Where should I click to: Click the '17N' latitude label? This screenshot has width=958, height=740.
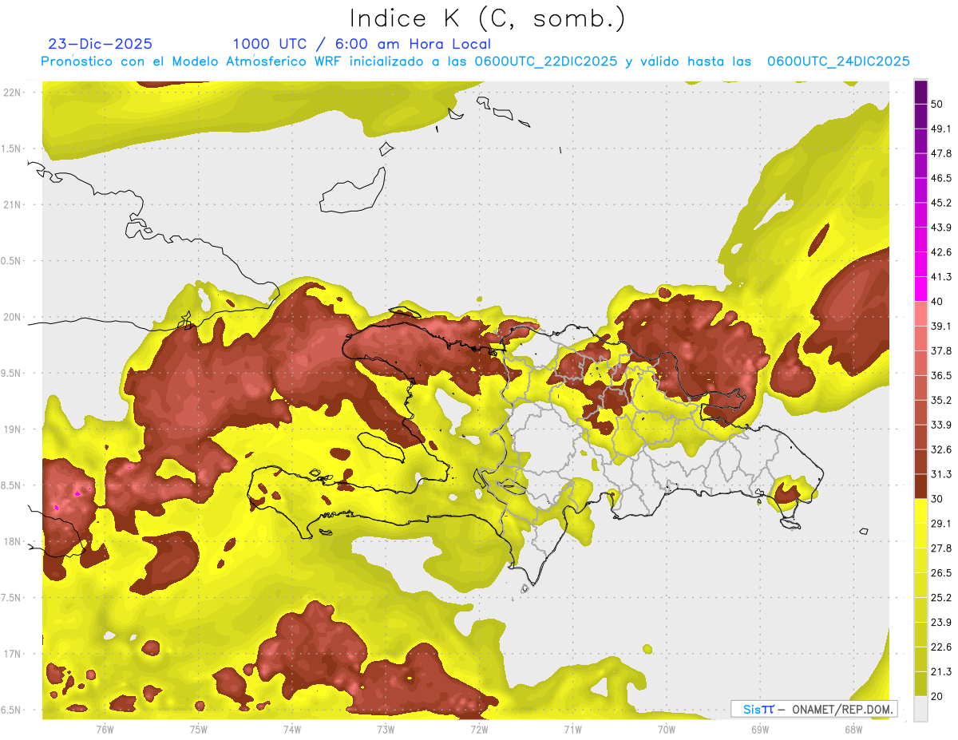[x=11, y=654]
